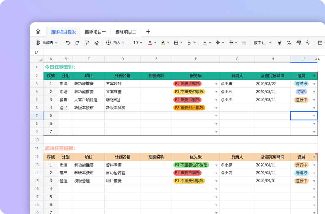Image resolution: width=325 pixels, height=214 pixels.
Task: Select row 10 header
Action: pyautogui.click(x=37, y=140)
